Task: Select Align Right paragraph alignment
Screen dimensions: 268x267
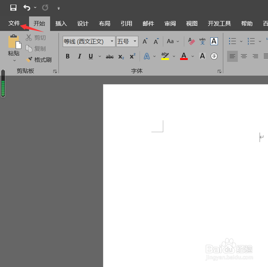Action: coord(255,56)
